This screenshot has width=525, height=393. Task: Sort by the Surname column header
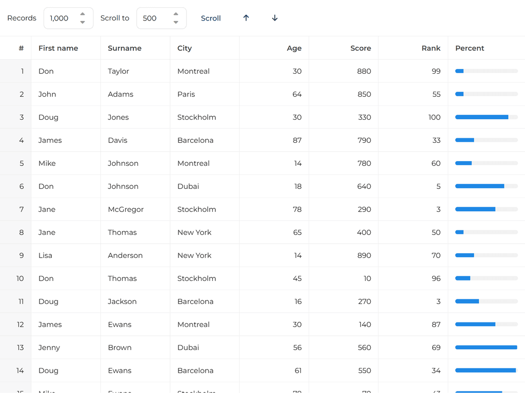[x=125, y=48]
